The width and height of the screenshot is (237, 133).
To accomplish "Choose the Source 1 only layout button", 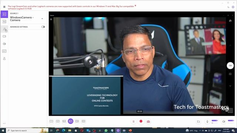I will [x=51, y=121].
